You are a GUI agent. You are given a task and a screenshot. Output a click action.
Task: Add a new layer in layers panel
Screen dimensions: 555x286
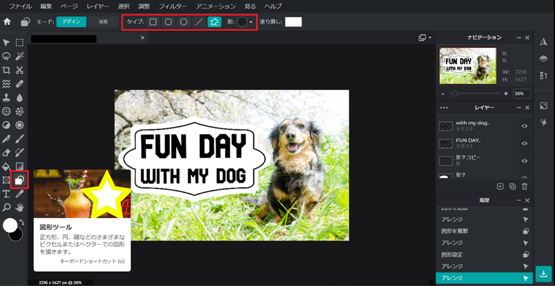[500, 186]
